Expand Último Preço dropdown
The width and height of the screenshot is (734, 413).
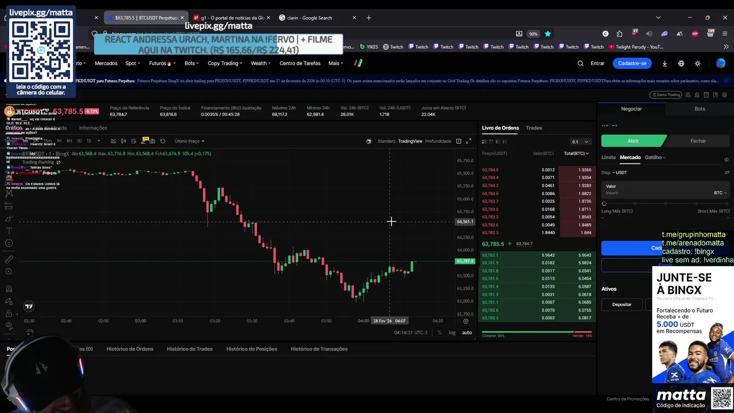click(x=190, y=141)
